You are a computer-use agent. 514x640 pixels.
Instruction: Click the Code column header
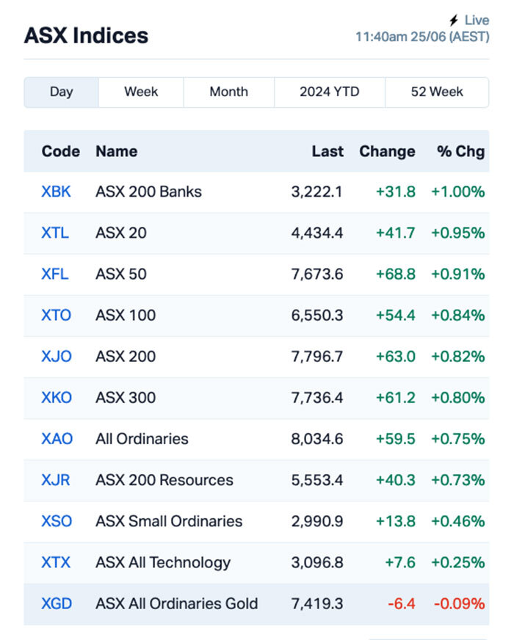[x=60, y=151]
